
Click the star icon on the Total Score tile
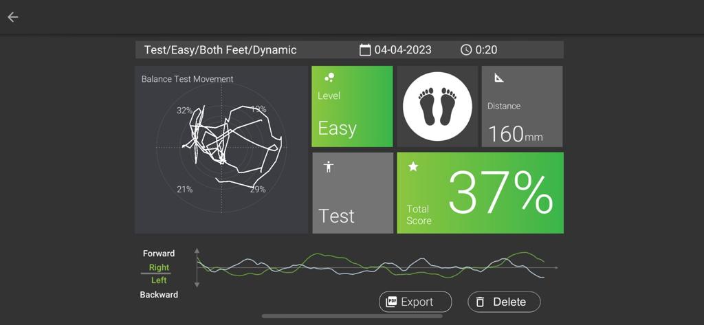click(x=413, y=166)
